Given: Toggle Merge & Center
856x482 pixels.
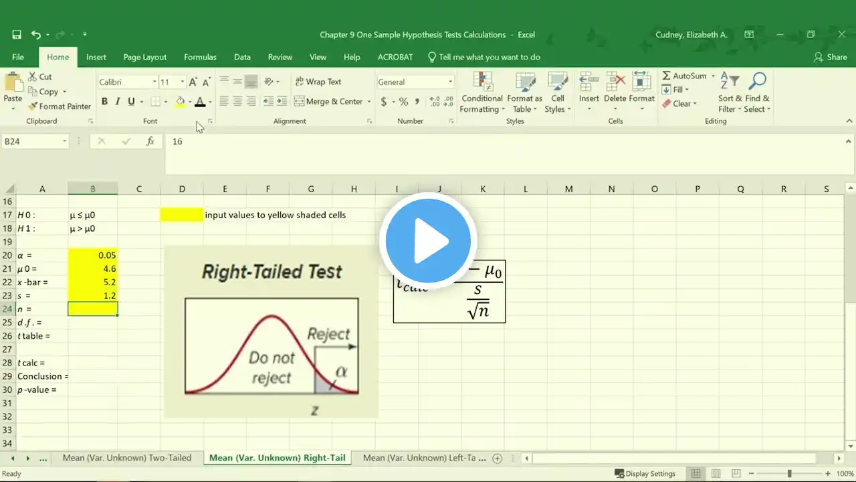Looking at the screenshot, I should (x=328, y=102).
